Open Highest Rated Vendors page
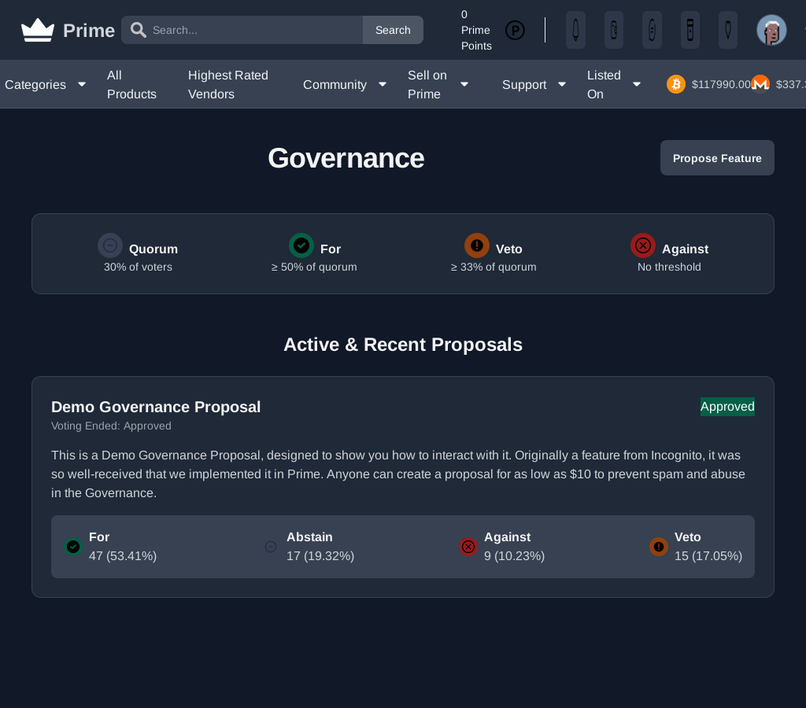The width and height of the screenshot is (806, 708). 227,84
